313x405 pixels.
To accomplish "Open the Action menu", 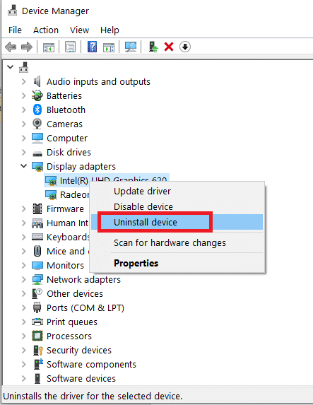I will tap(46, 30).
